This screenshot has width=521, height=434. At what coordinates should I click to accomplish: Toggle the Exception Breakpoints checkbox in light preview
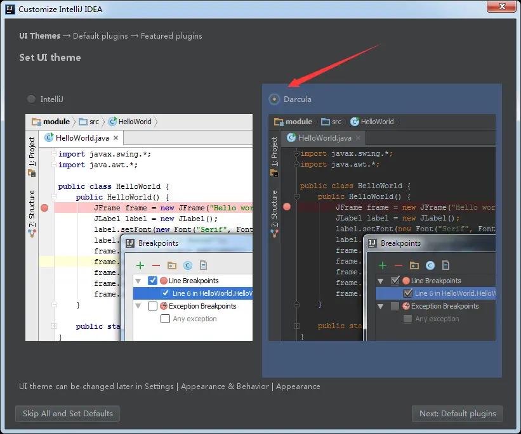point(152,306)
